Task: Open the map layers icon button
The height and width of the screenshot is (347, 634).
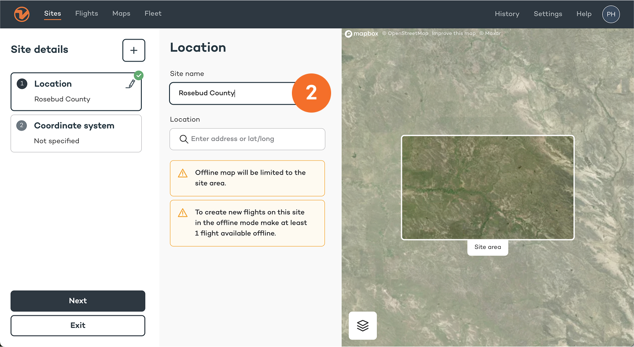Action: point(363,325)
